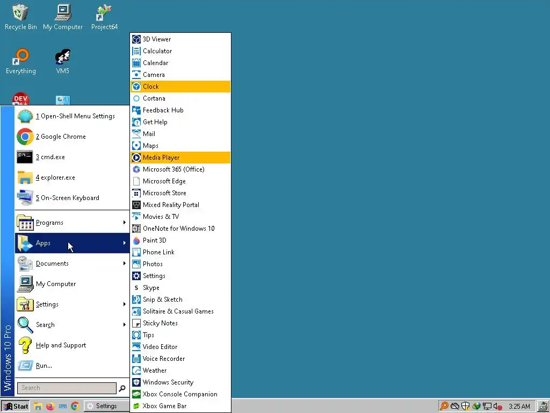Open Settings in the Apps submenu
550x413 pixels.
180,276
